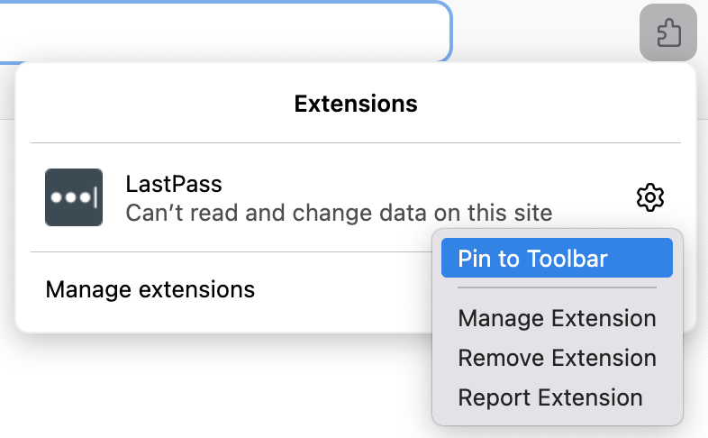Viewport: 708px width, 438px height.
Task: Open LastPass settings gear icon
Action: click(x=650, y=197)
